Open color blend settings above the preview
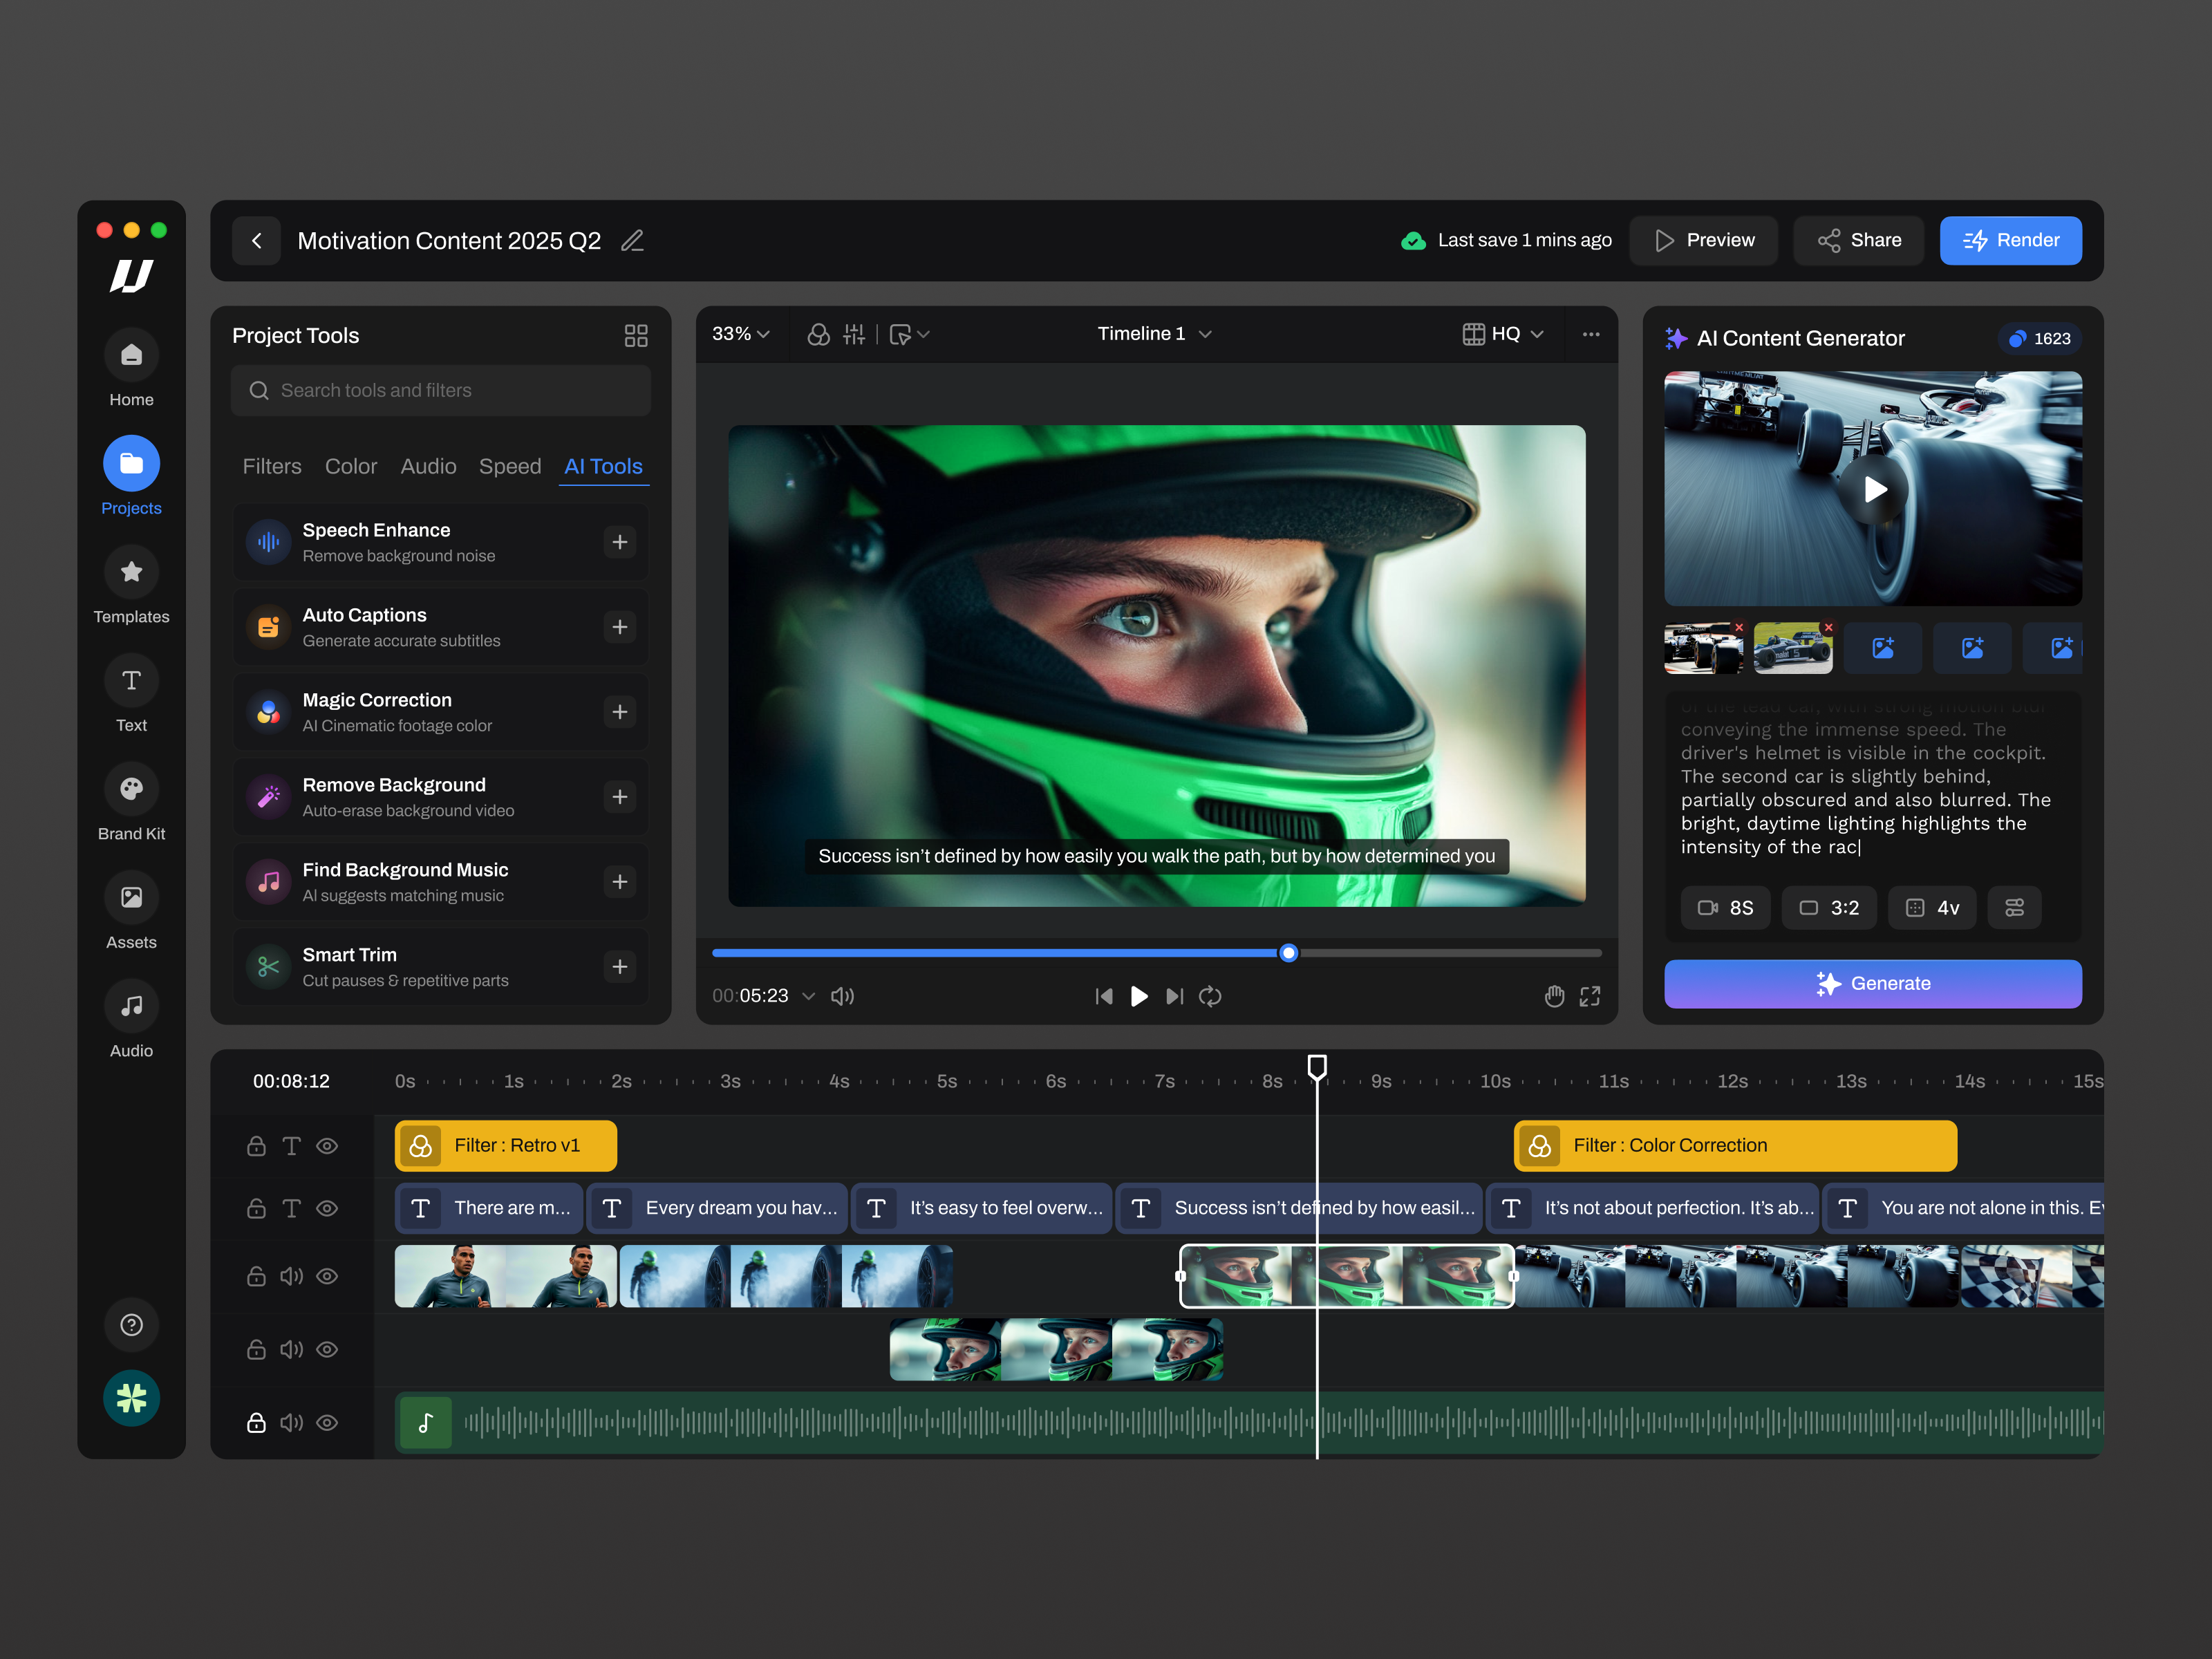Image resolution: width=2212 pixels, height=1659 pixels. [819, 334]
